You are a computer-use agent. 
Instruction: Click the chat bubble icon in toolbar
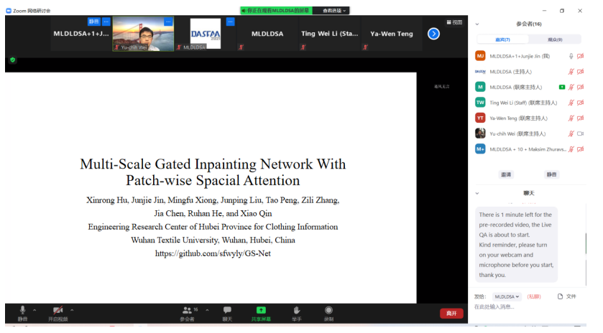227,310
